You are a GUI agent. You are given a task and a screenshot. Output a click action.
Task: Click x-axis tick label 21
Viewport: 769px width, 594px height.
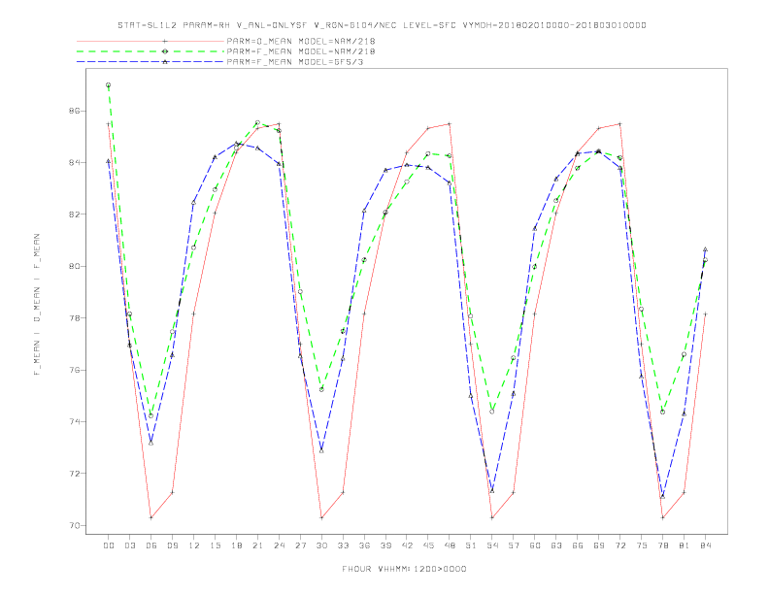pyautogui.click(x=257, y=545)
